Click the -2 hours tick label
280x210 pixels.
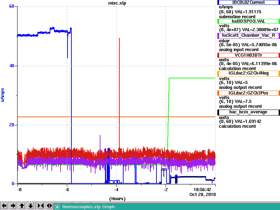click(166, 190)
